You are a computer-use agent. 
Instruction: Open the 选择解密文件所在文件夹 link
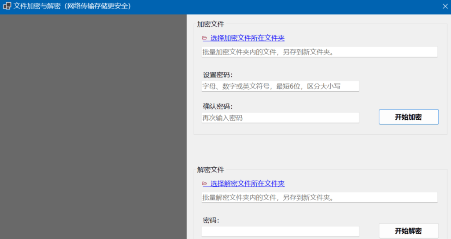(247, 184)
